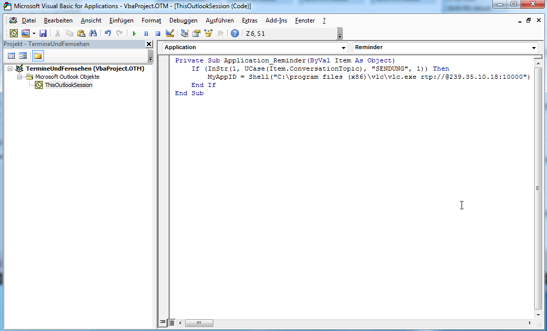Click View Code icon in project pane

click(11, 56)
